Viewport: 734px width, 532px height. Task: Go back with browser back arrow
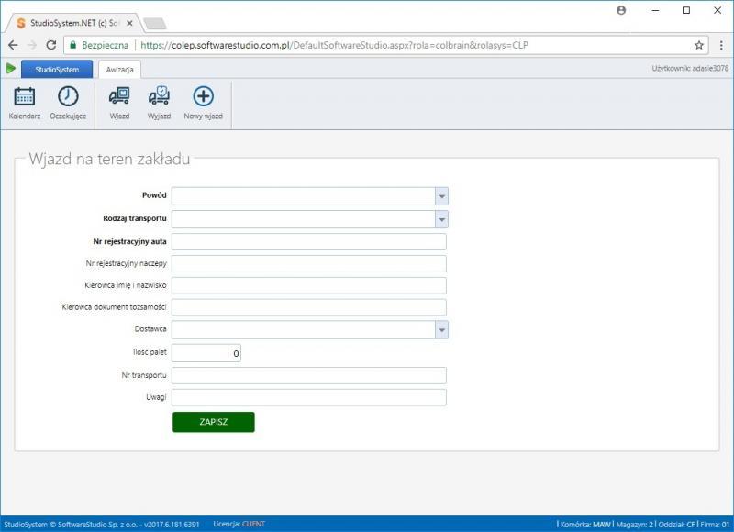(x=13, y=45)
